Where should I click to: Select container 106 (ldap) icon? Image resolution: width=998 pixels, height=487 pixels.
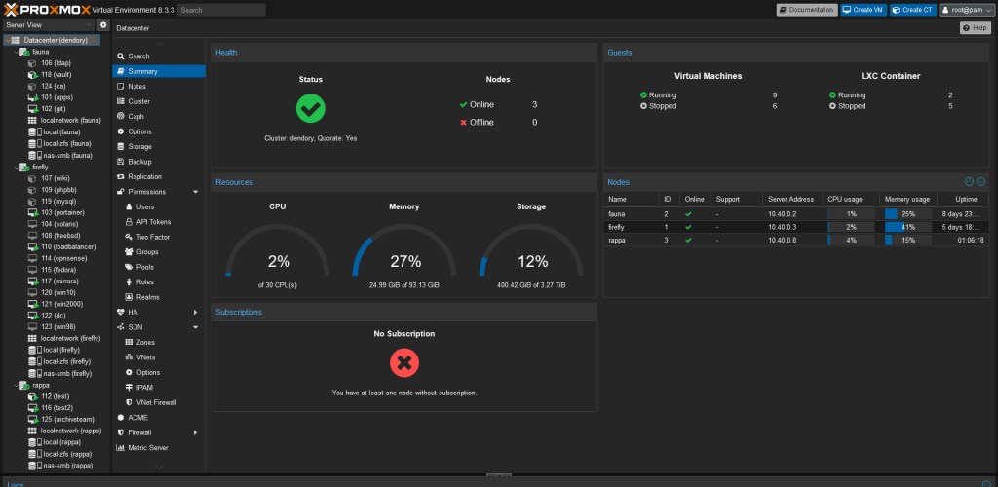(x=32, y=63)
